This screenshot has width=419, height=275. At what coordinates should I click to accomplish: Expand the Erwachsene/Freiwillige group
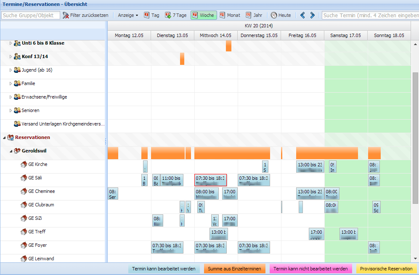tap(11, 97)
